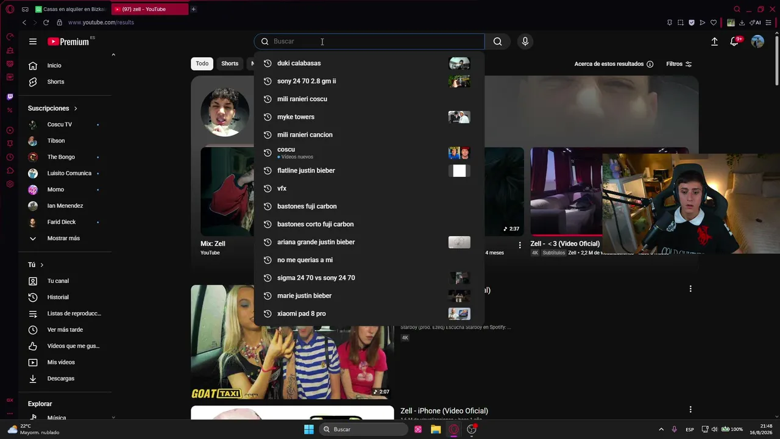Choose suggestion 'sigma 24 70 vs sony 24 70'
The height and width of the screenshot is (439, 780).
pos(369,278)
